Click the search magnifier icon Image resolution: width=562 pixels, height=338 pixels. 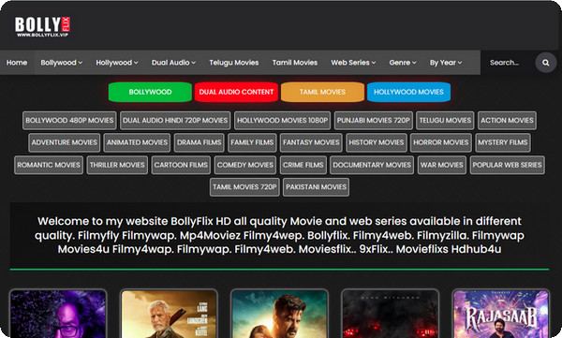coord(545,63)
